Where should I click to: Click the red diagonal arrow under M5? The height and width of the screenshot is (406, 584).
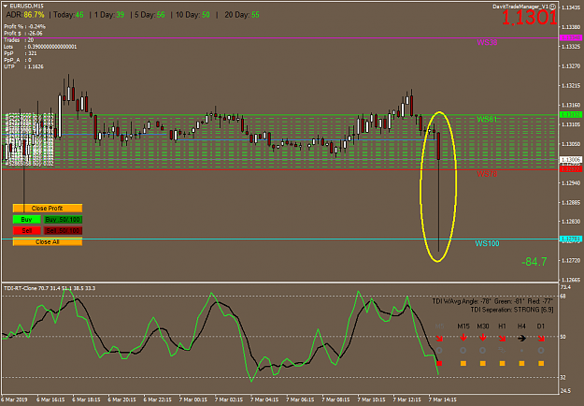[x=439, y=338]
